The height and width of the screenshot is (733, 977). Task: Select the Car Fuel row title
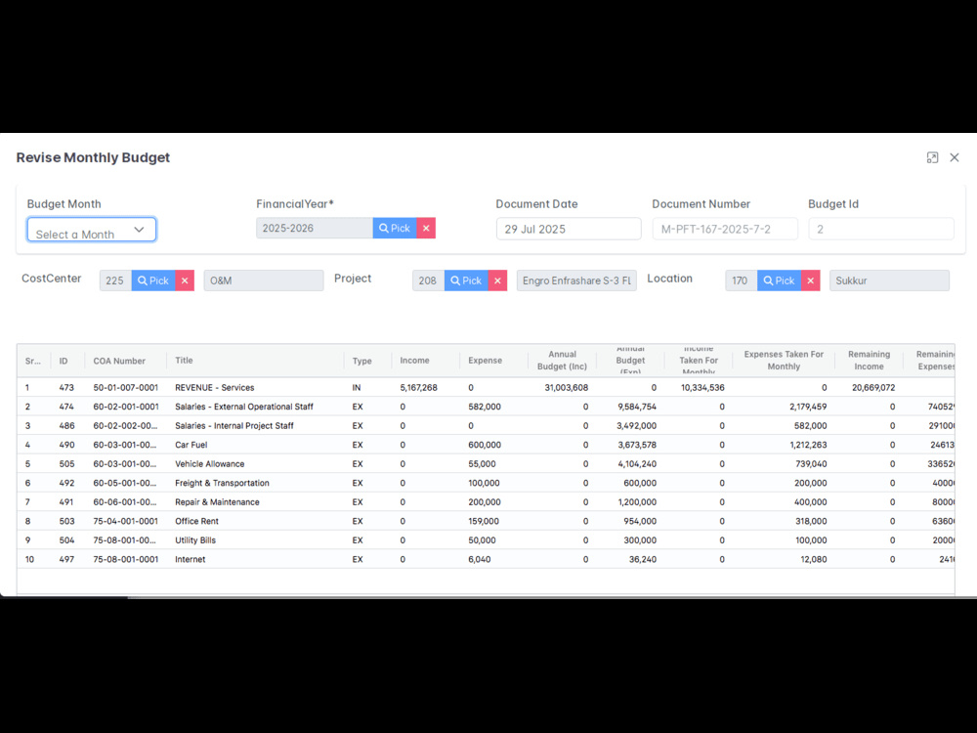pos(191,445)
